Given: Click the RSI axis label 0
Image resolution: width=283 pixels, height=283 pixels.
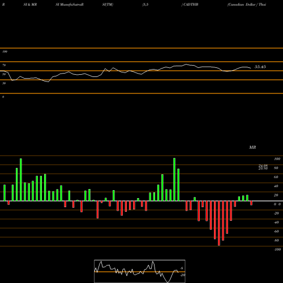Looking at the screenshot, I should click(x=3, y=97).
